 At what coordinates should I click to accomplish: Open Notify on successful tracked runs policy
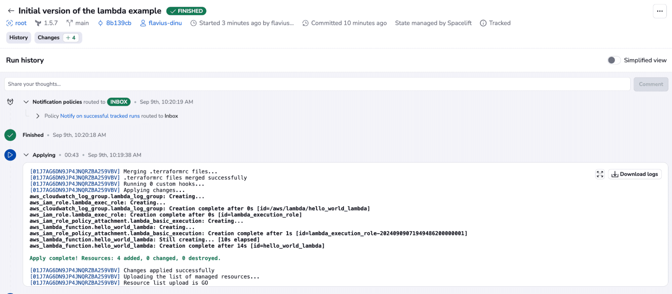(100, 116)
